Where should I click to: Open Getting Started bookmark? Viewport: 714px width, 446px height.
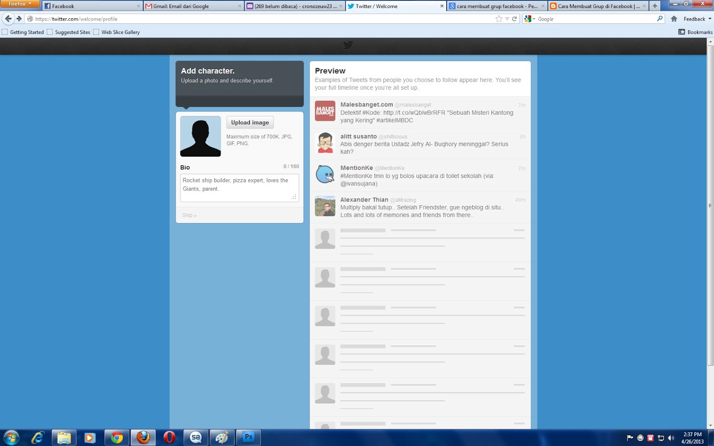click(23, 32)
